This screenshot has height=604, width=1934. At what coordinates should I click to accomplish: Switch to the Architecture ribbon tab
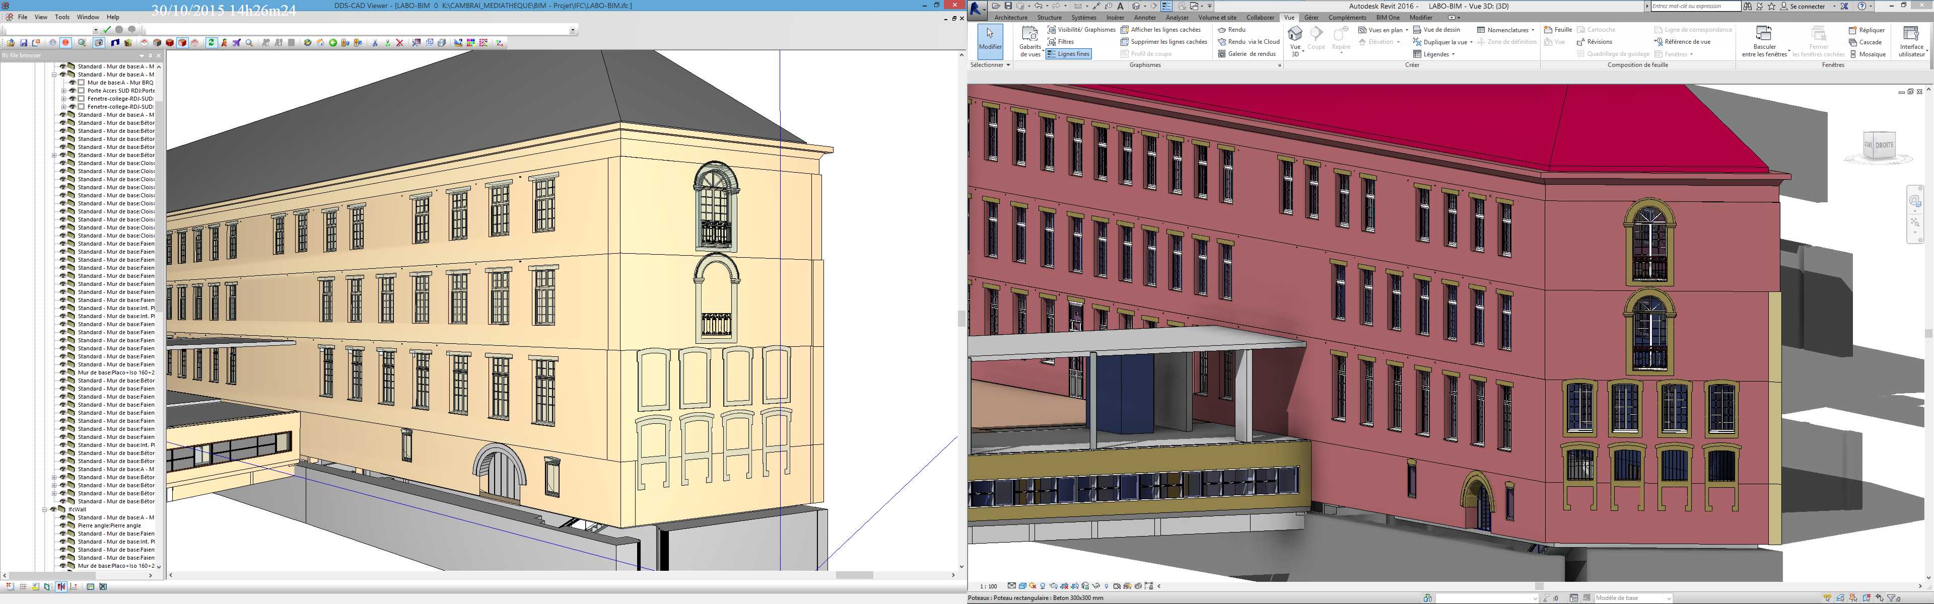[1010, 17]
